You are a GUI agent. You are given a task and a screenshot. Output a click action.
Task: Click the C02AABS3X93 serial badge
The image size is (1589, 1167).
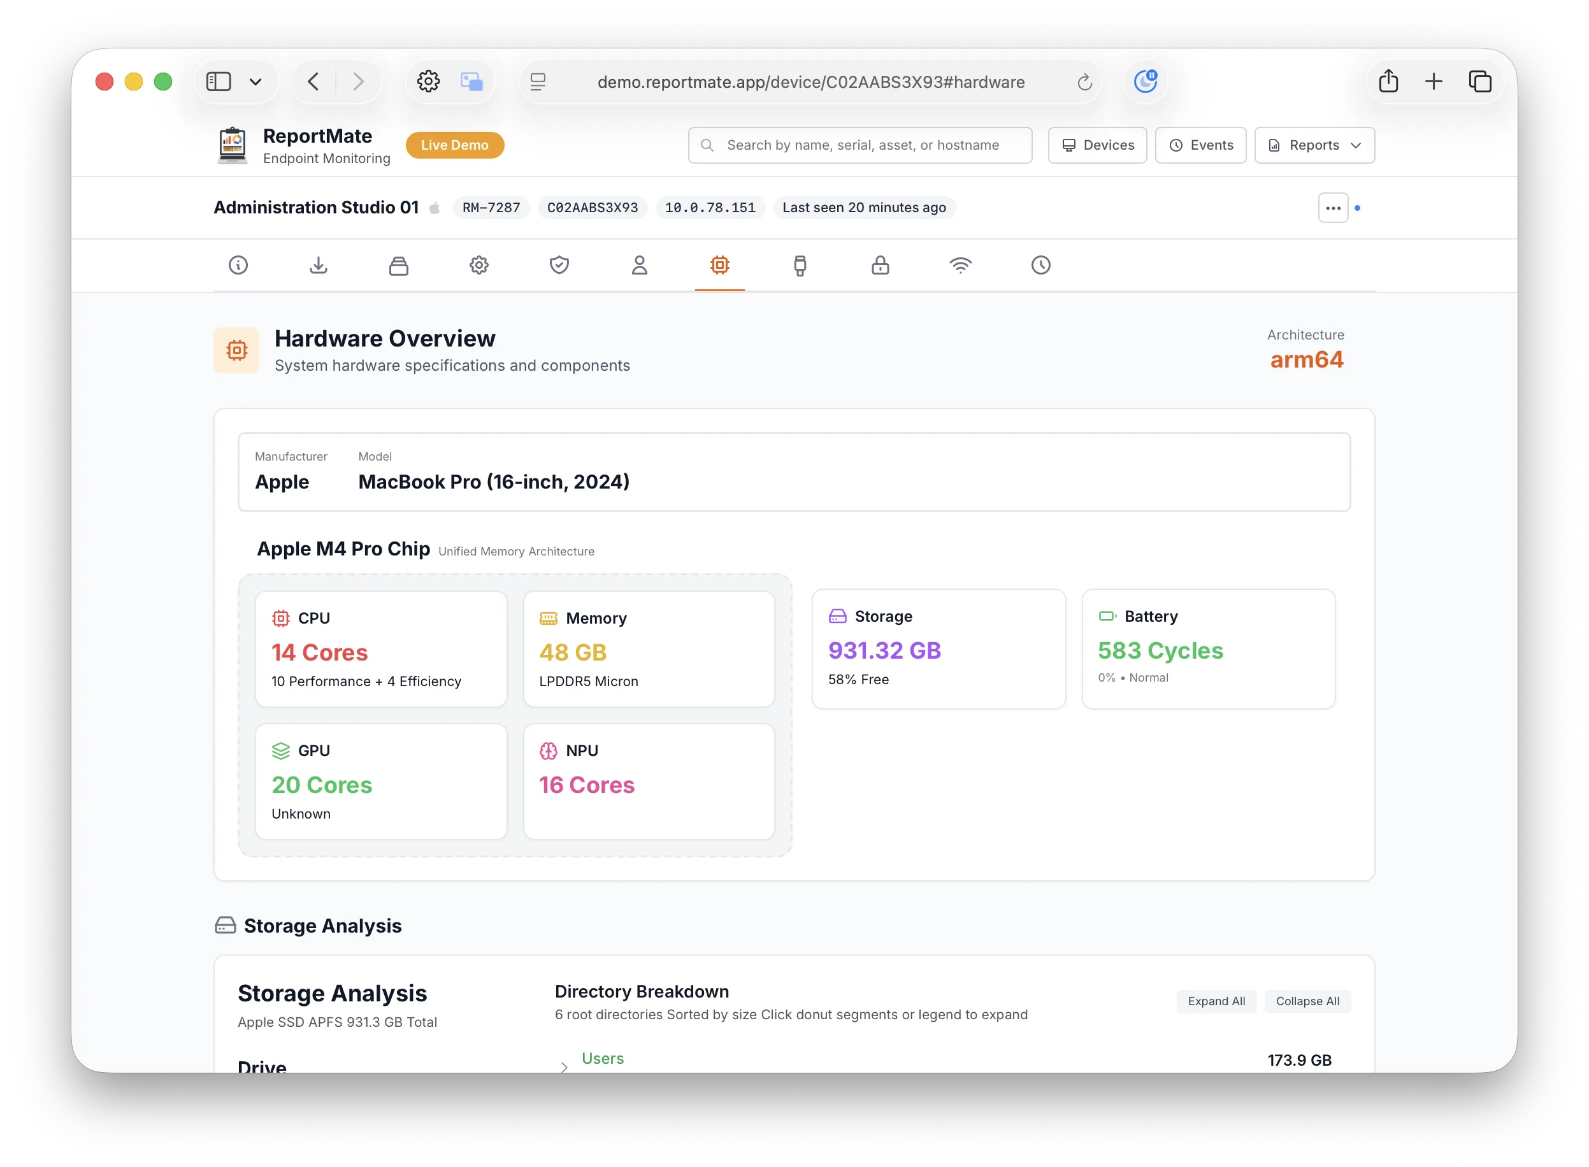click(592, 208)
